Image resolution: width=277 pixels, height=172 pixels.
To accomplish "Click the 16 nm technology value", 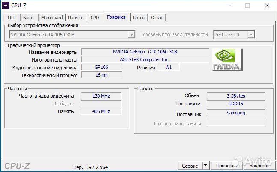I will click(101, 75).
